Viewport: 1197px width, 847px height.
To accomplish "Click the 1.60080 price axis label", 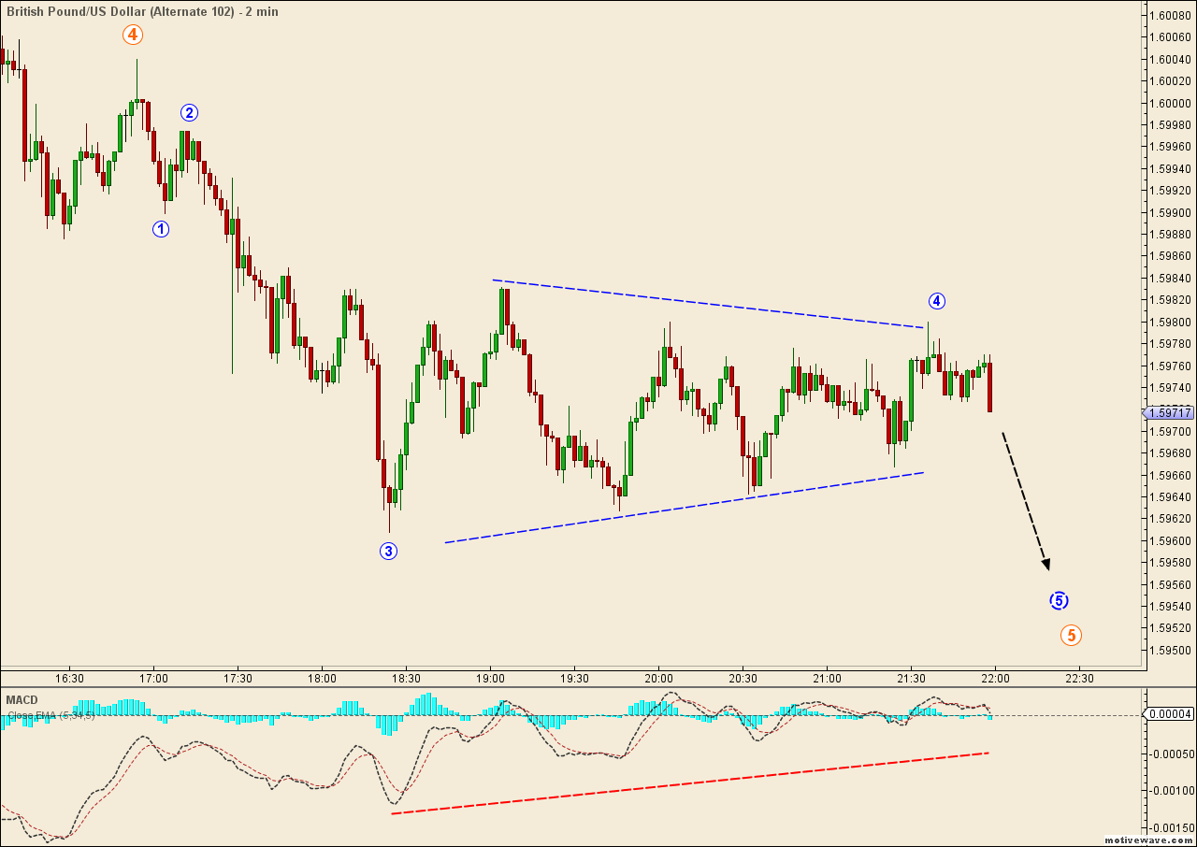I will click(1169, 13).
